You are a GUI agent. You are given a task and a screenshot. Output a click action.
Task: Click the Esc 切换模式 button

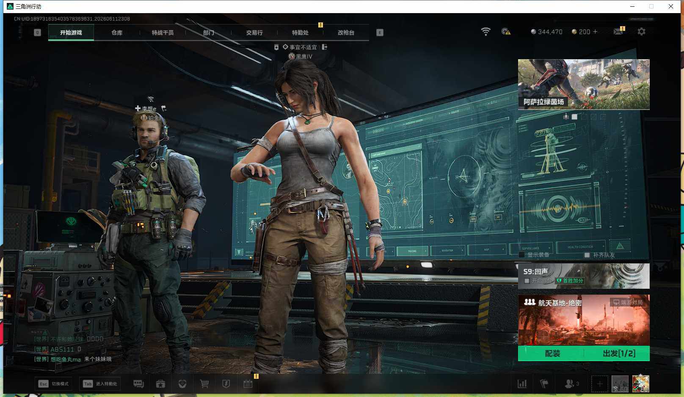(53, 384)
